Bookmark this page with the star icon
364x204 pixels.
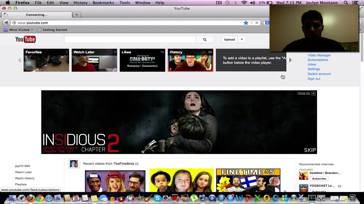[246, 23]
